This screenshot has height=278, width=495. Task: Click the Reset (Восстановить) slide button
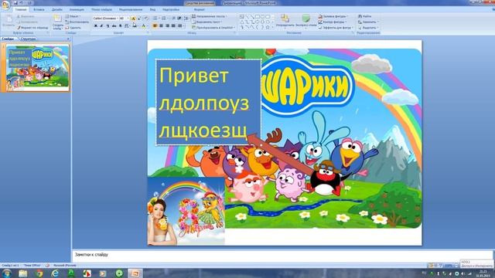pos(77,22)
